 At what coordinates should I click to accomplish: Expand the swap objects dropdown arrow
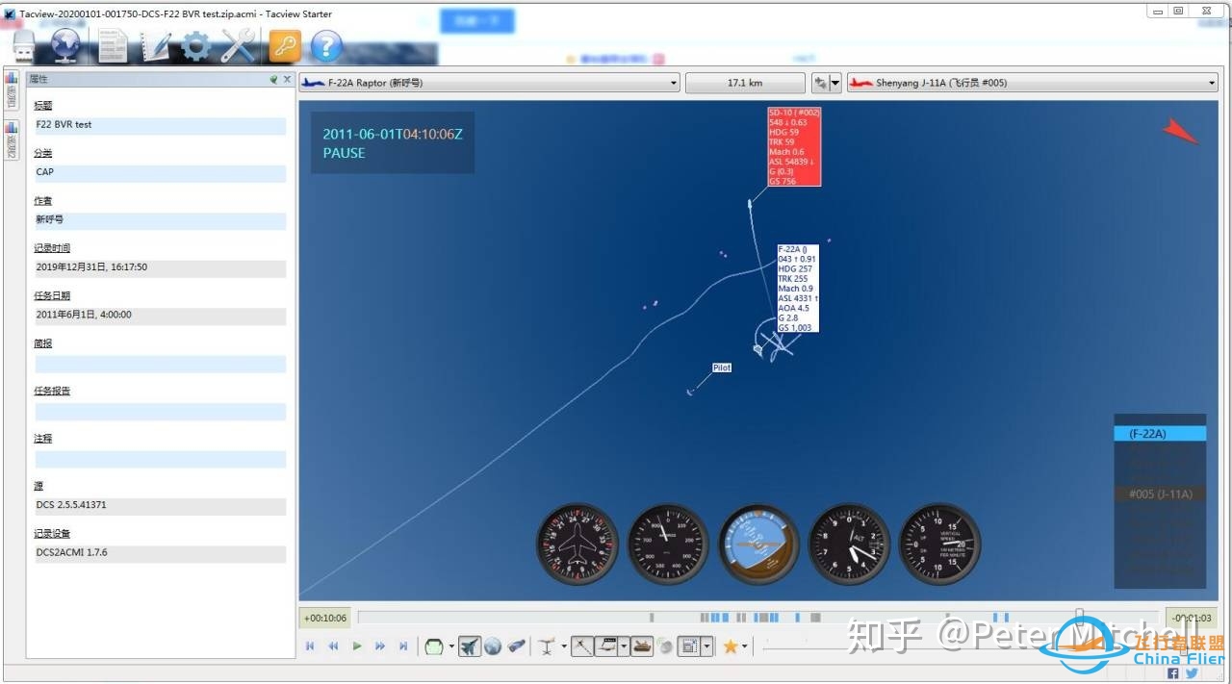[x=835, y=83]
